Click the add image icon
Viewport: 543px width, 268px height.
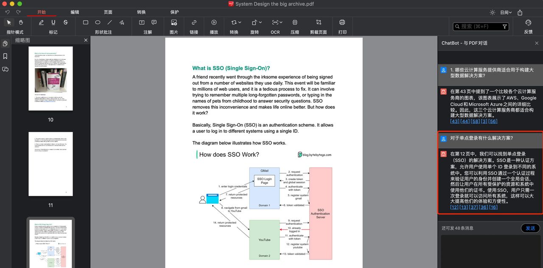174,23
